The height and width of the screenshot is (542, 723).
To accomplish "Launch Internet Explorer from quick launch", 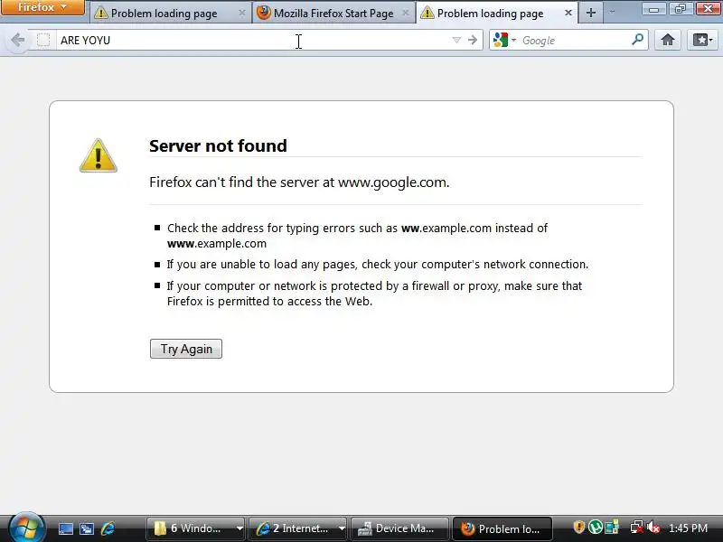I will click(108, 528).
